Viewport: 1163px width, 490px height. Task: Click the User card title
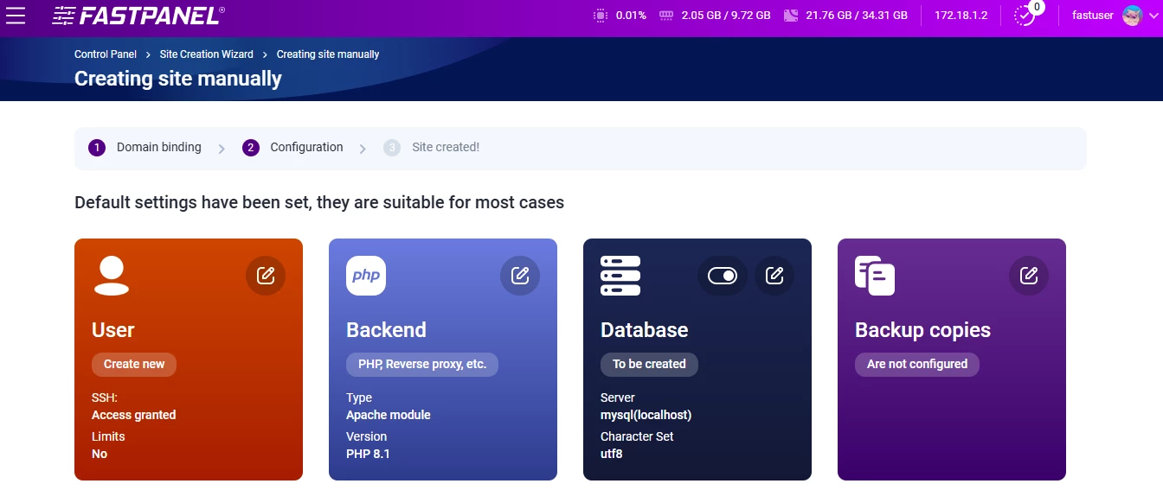point(113,330)
